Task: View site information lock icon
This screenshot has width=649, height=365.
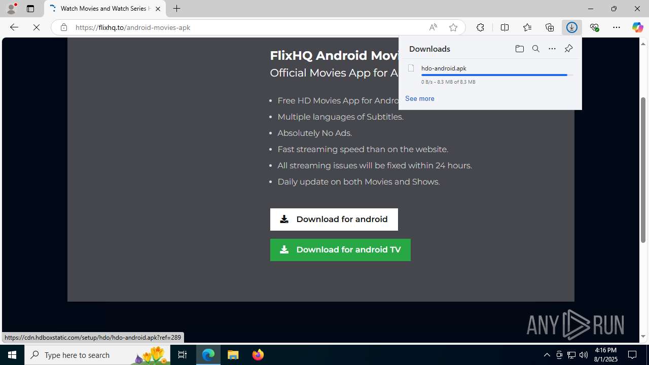Action: coord(63,27)
